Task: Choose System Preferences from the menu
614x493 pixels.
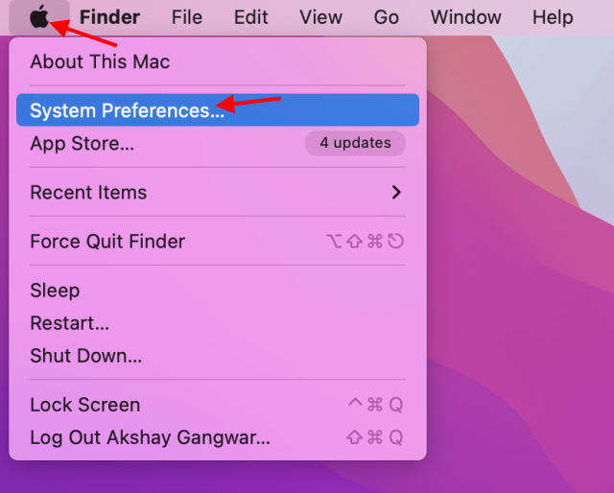Action: point(127,110)
